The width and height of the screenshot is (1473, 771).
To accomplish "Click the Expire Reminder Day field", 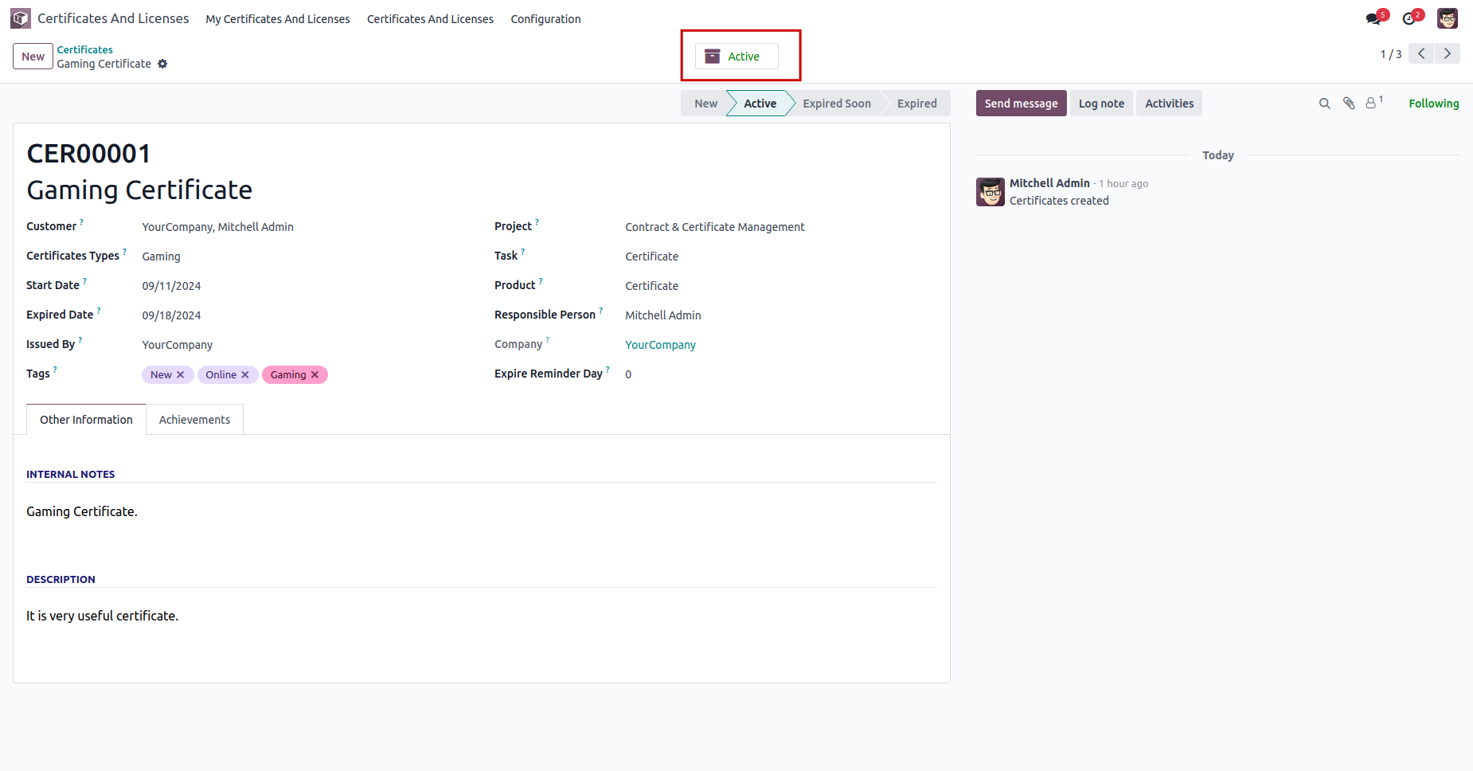I will pyautogui.click(x=717, y=374).
